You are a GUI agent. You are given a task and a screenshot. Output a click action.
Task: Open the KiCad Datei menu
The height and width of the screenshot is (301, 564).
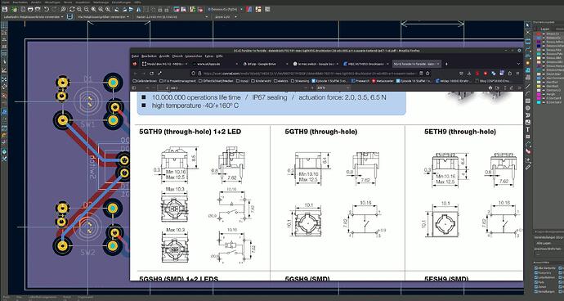click(x=6, y=2)
